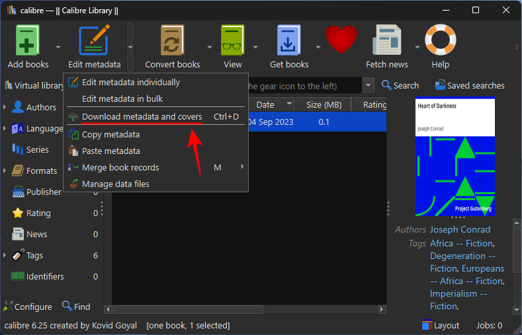Viewport: 522px width, 335px height.
Task: Click book list scroll left arrow
Action: (108, 309)
